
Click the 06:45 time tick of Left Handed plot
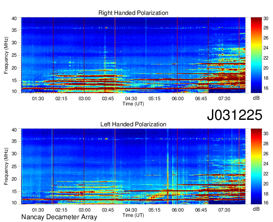pyautogui.click(x=201, y=210)
